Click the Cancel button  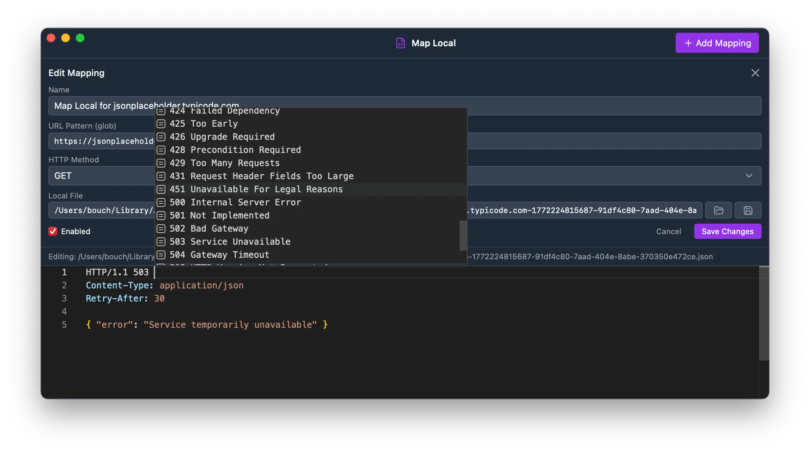pos(669,231)
